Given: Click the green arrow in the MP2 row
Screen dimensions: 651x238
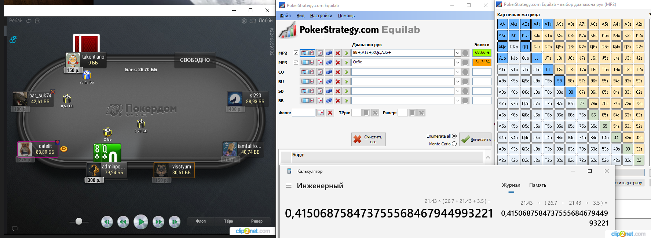Looking at the screenshot, I should click(x=346, y=53).
